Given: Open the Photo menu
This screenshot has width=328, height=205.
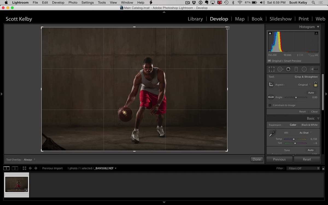Looking at the screenshot, I should [73, 2].
